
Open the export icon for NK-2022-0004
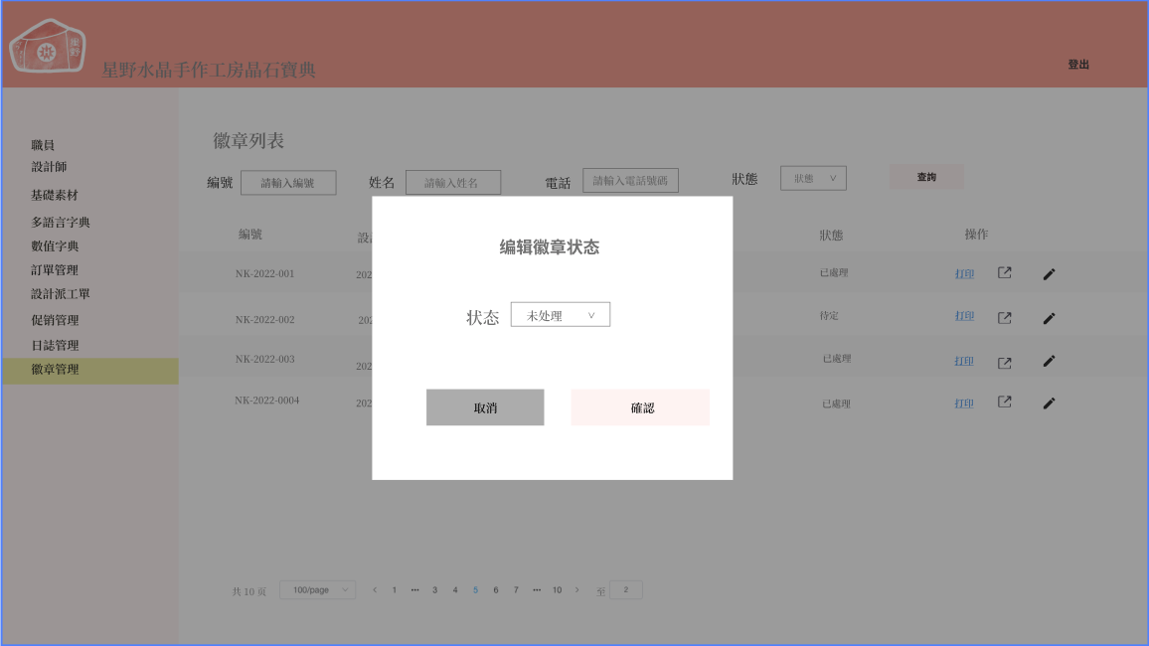pos(1005,403)
